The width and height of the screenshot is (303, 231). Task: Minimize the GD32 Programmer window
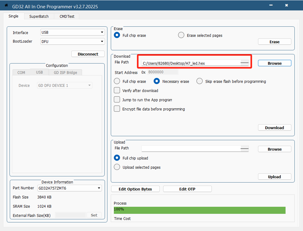pyautogui.click(x=271, y=5)
